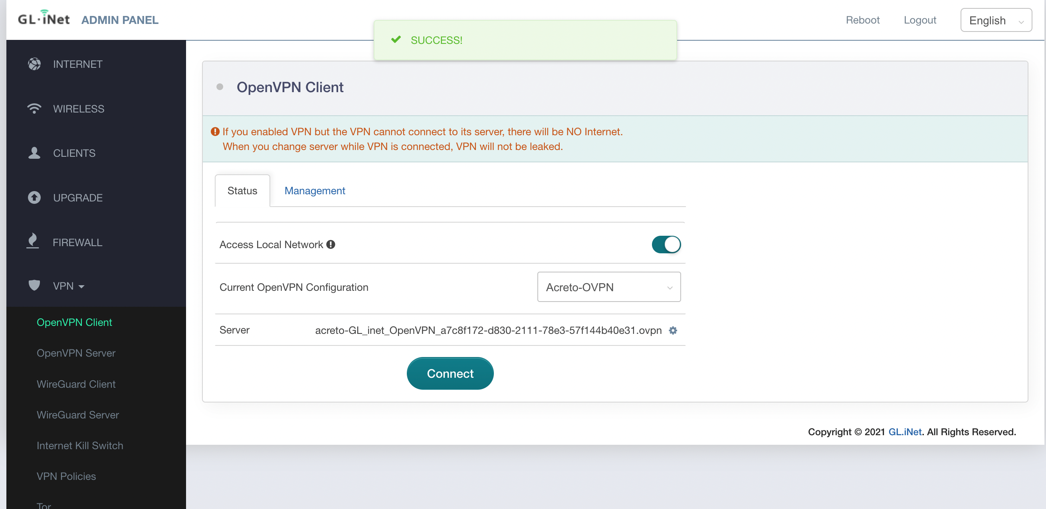Click the GL.iNet logo
The image size is (1046, 509).
[44, 18]
